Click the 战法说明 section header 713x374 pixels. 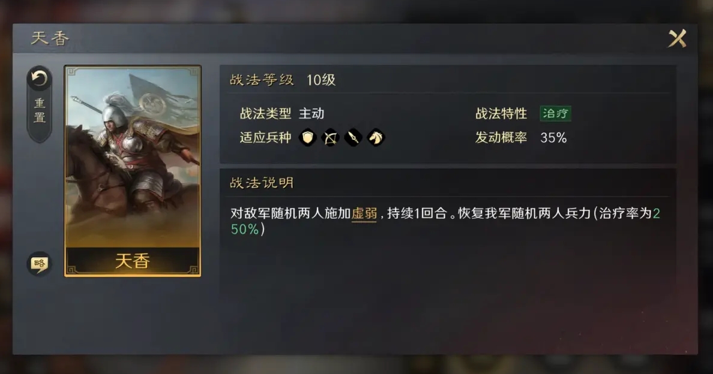(262, 183)
